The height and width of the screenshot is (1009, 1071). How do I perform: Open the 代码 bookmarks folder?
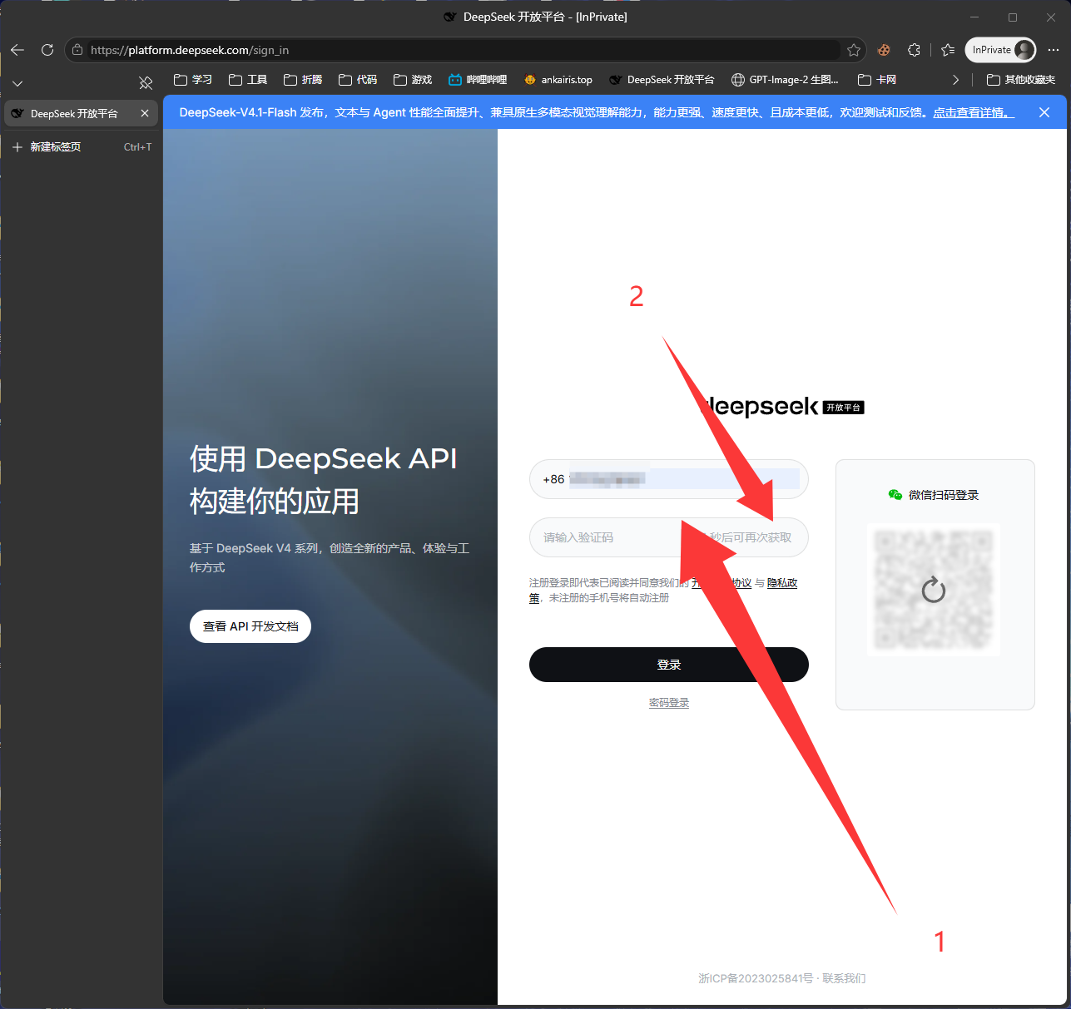tap(358, 80)
